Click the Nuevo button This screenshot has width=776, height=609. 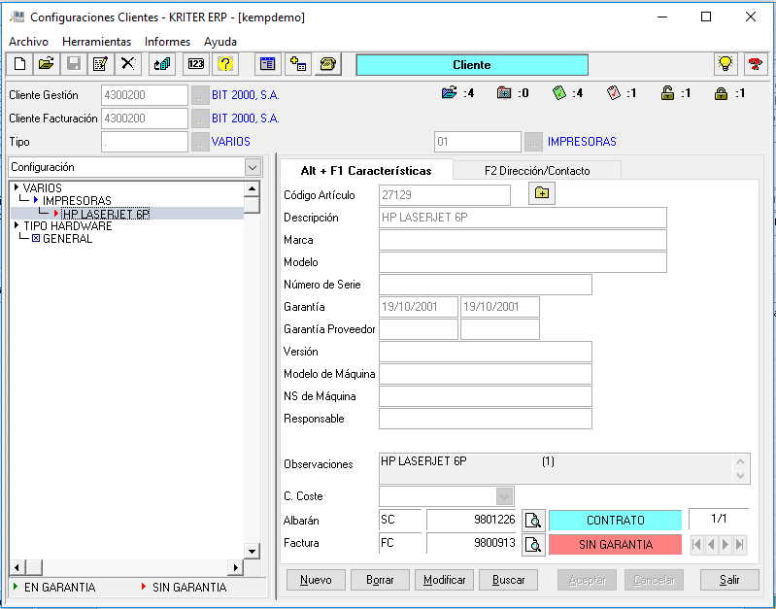click(x=316, y=580)
